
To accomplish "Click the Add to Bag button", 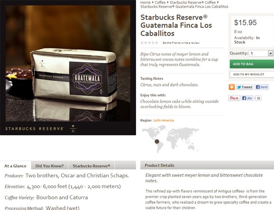I will pos(252,64).
